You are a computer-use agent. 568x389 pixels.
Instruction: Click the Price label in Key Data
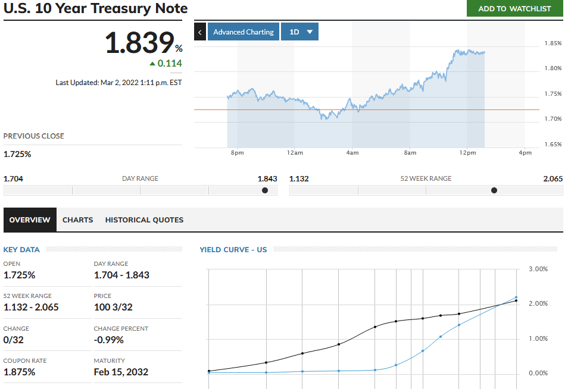[102, 296]
